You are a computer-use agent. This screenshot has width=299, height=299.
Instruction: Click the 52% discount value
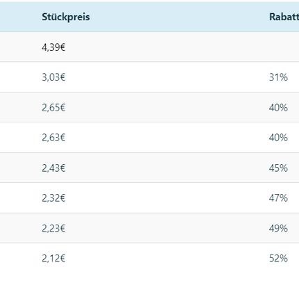278,259
